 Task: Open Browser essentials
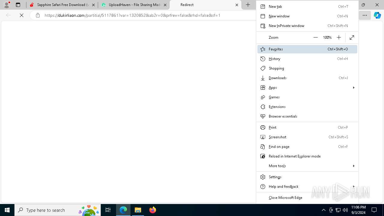[x=307, y=116]
